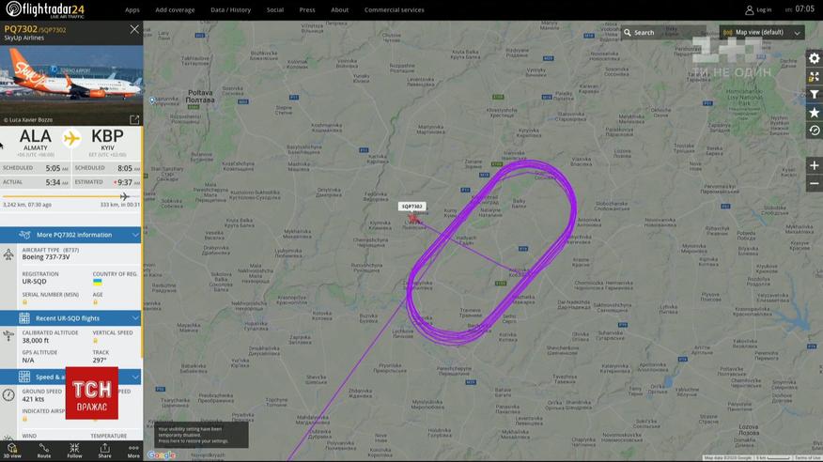Image resolution: width=823 pixels, height=462 pixels.
Task: Open the Add coverage menu
Action: (175, 10)
